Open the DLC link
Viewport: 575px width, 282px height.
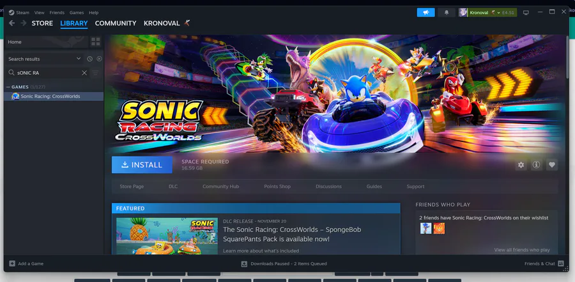pyautogui.click(x=173, y=187)
